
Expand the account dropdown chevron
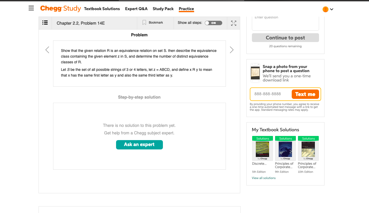[332, 9]
